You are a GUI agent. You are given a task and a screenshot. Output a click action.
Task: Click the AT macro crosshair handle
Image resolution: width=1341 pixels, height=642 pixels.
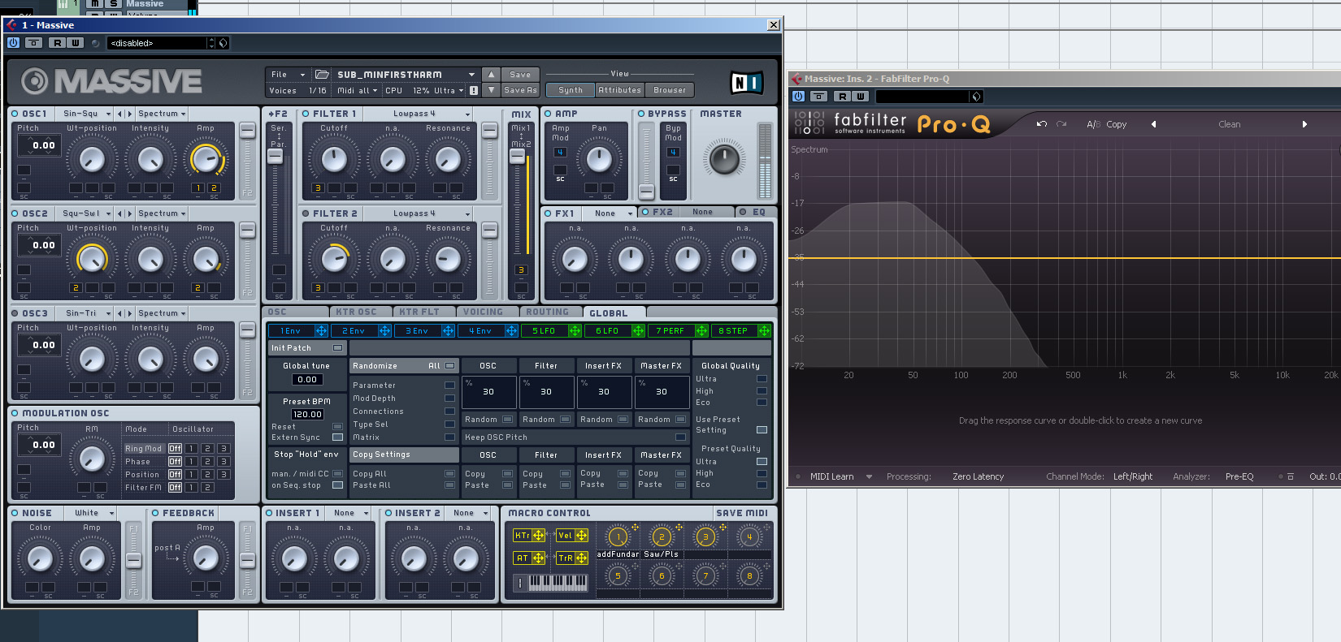[x=539, y=558]
